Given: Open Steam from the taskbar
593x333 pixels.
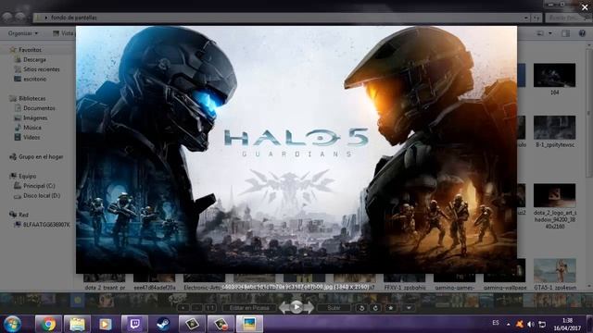Looking at the screenshot, I should [163, 324].
